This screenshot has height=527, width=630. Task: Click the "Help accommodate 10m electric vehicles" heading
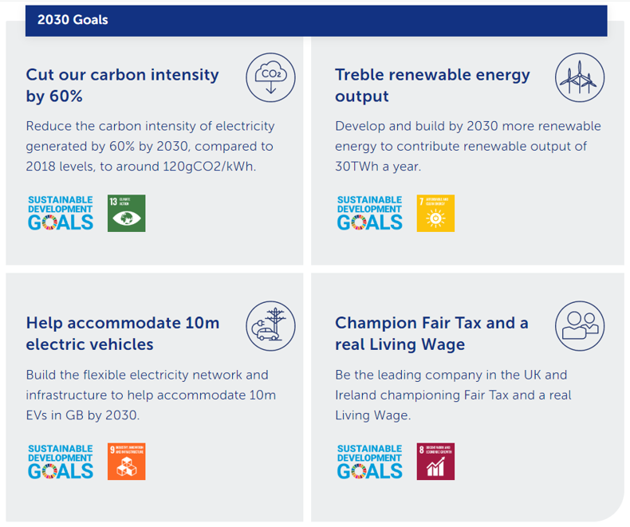(123, 333)
